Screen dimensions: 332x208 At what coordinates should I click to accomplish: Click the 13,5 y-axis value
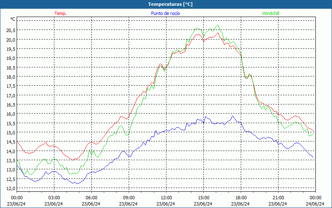coord(11,161)
